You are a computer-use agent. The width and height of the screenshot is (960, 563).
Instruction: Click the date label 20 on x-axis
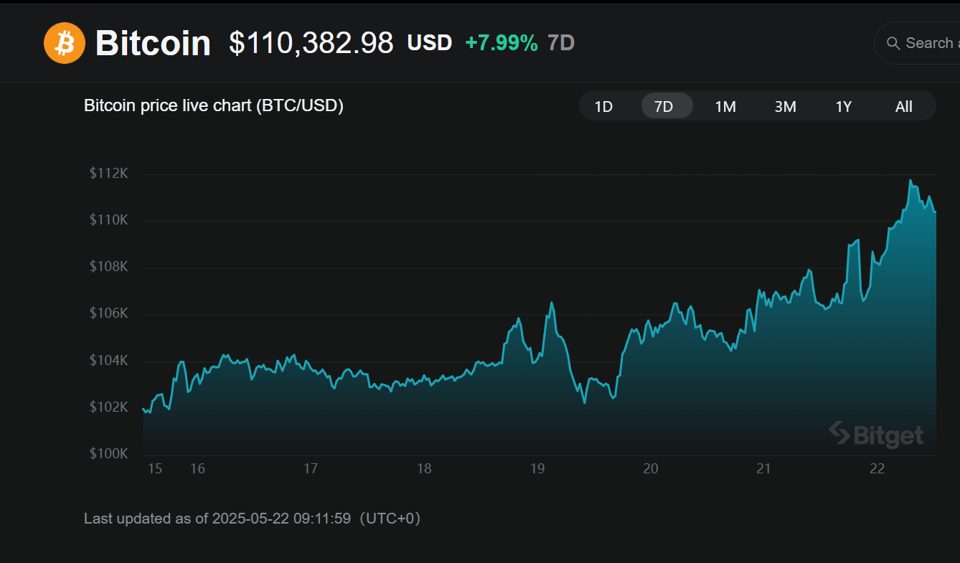pos(651,468)
